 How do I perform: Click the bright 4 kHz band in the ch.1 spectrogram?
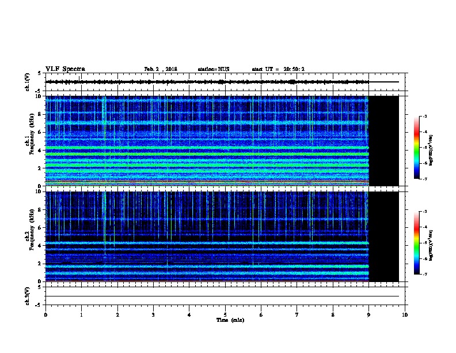pyautogui.click(x=207, y=148)
